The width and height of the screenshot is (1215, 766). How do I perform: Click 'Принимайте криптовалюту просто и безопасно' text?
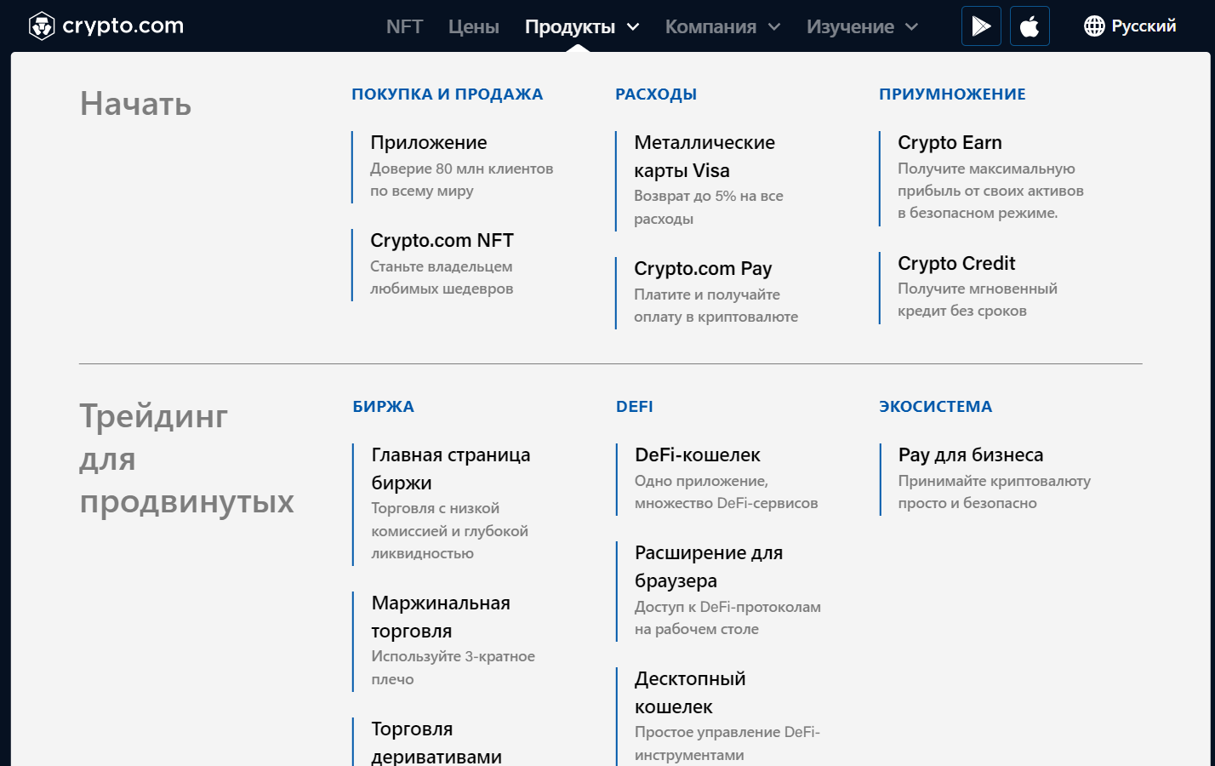pos(994,492)
